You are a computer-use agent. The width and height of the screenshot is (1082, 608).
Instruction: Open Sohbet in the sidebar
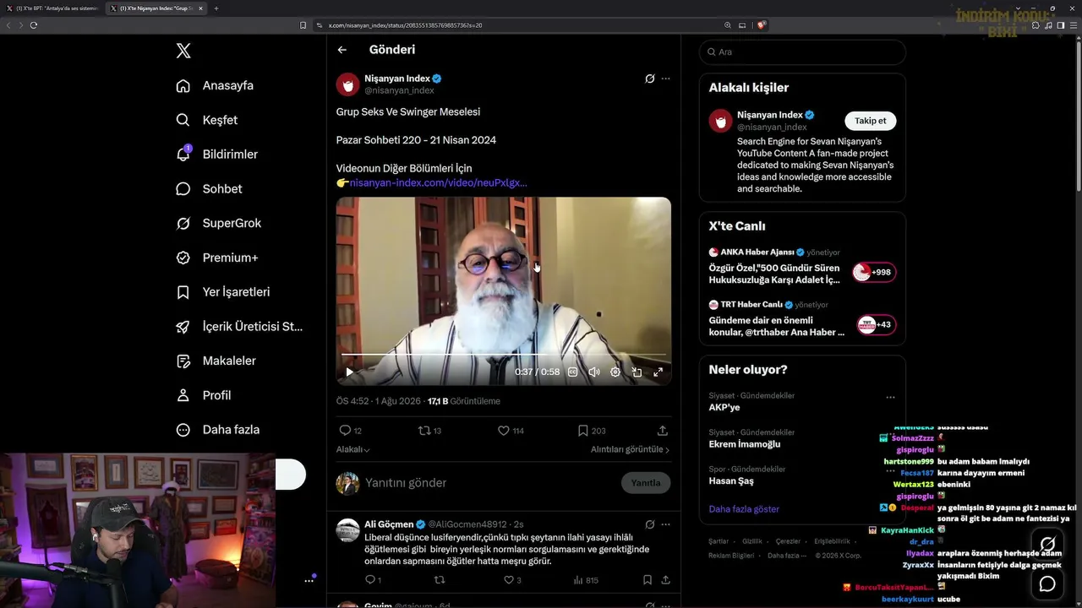click(x=209, y=189)
